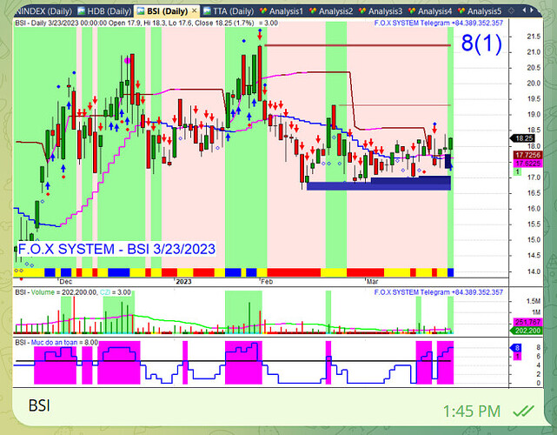Click the upper dark red resistance line
The height and width of the screenshot is (435, 557).
(x=358, y=45)
